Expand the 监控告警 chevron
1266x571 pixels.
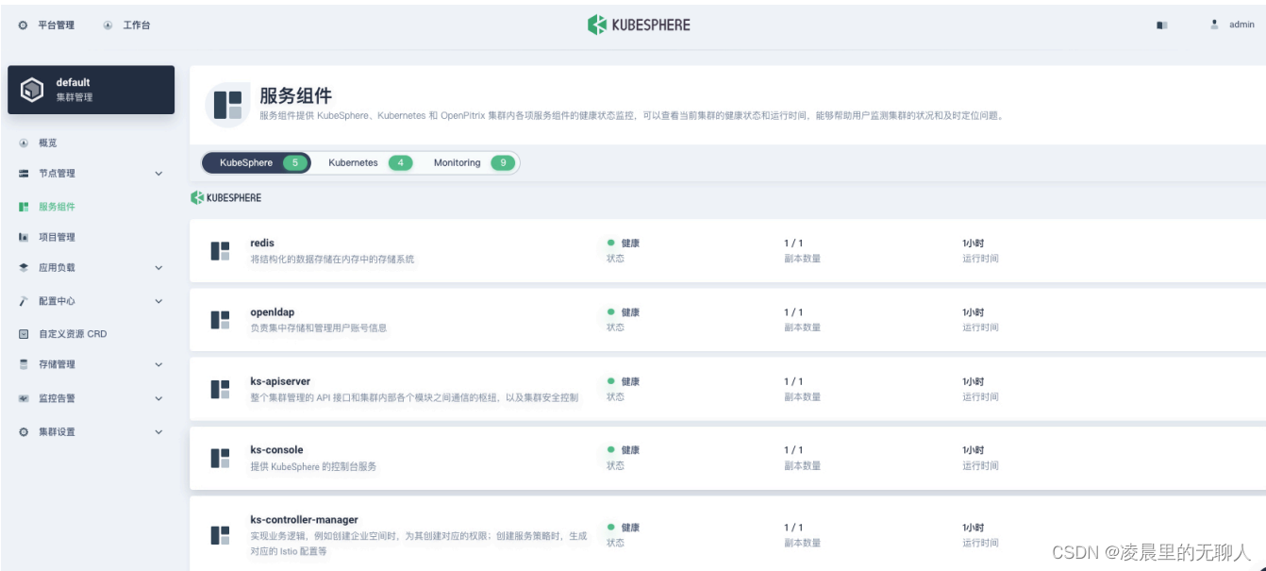(x=158, y=398)
